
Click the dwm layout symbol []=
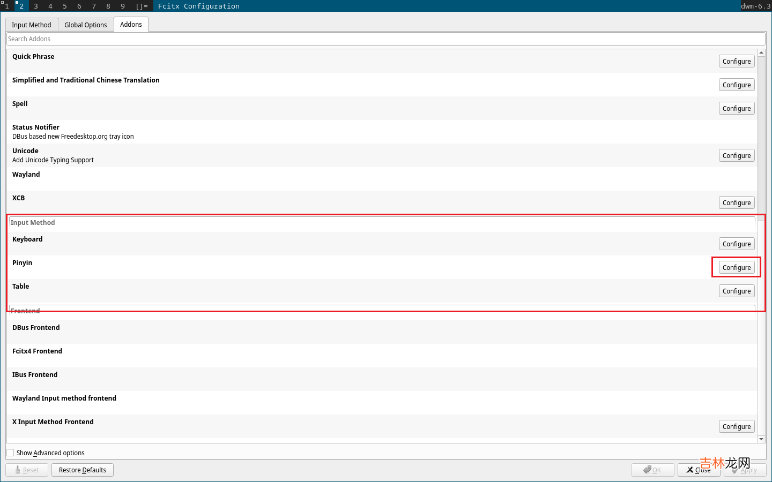click(142, 6)
